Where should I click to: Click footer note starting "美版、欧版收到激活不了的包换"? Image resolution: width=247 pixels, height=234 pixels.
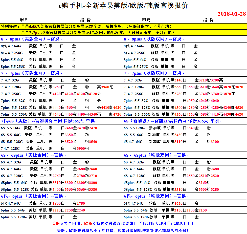click(x=123, y=230)
